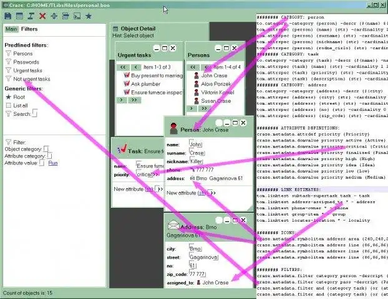Click the checkmark icon of Ask plumber task
Viewport: 388px width, 299px height.
point(127,83)
